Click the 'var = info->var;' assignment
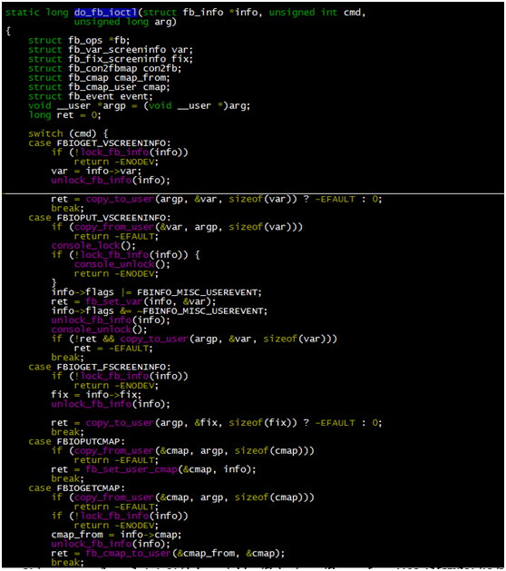The height and width of the screenshot is (571, 506). pyautogui.click(x=96, y=171)
